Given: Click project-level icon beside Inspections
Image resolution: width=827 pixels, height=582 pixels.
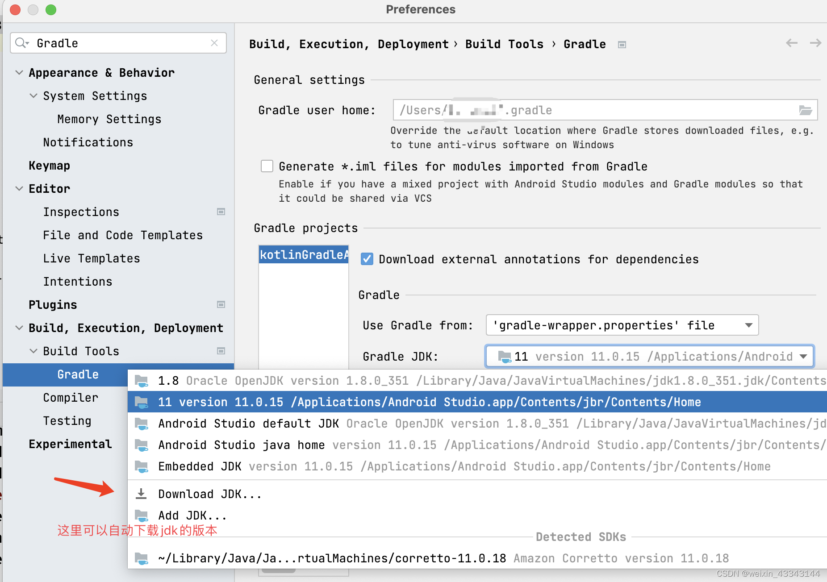Looking at the screenshot, I should (221, 212).
